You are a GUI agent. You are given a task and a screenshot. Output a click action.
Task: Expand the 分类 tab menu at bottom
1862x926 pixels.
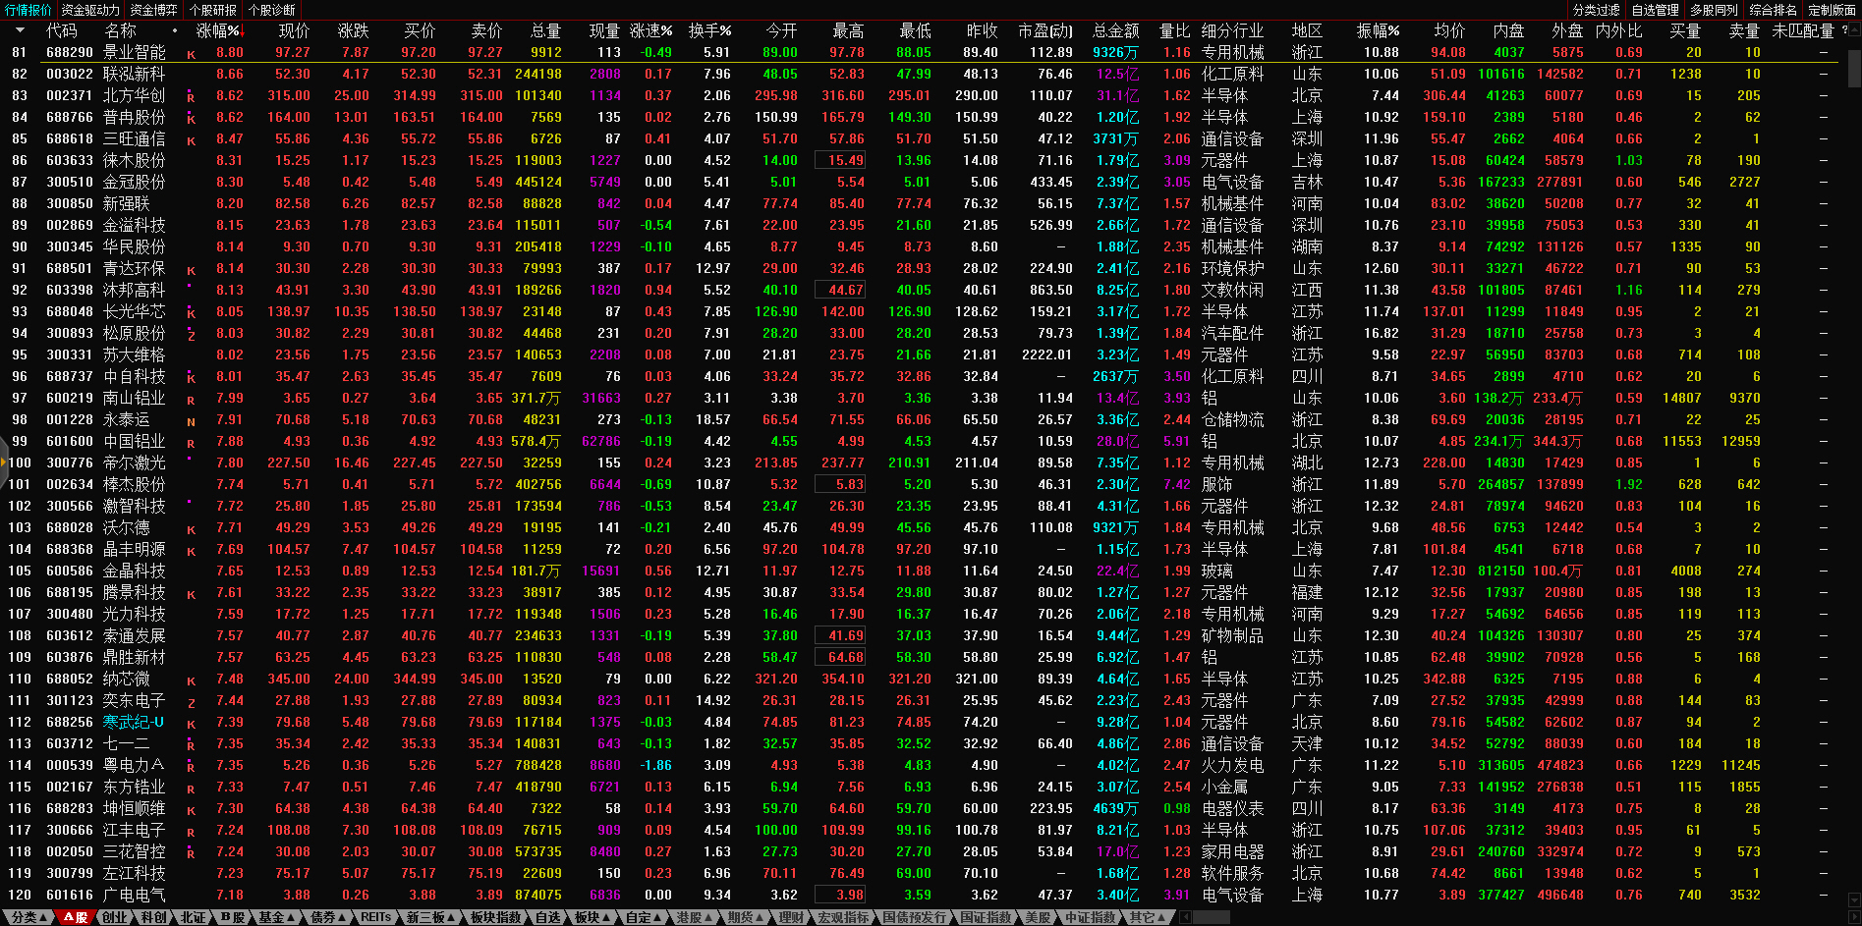(x=29, y=917)
